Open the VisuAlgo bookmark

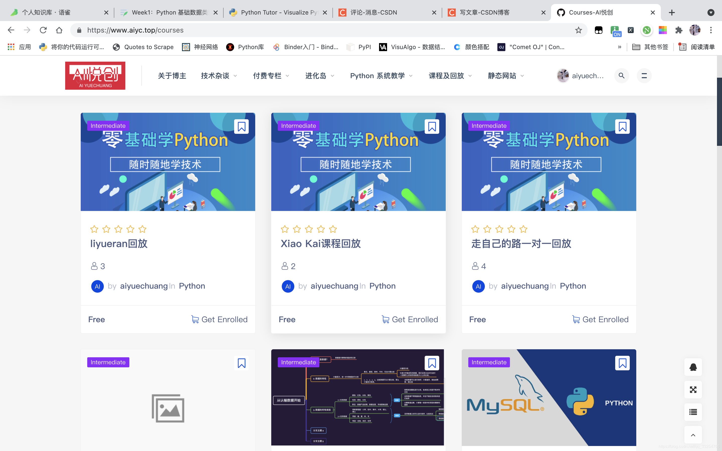(412, 47)
